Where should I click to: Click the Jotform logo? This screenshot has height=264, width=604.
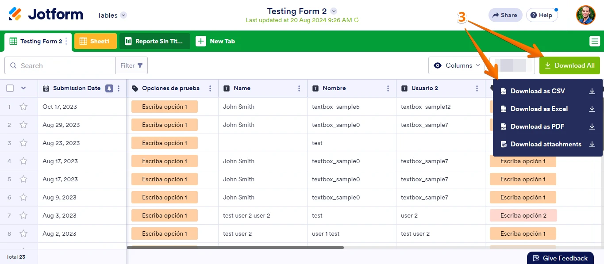point(46,15)
